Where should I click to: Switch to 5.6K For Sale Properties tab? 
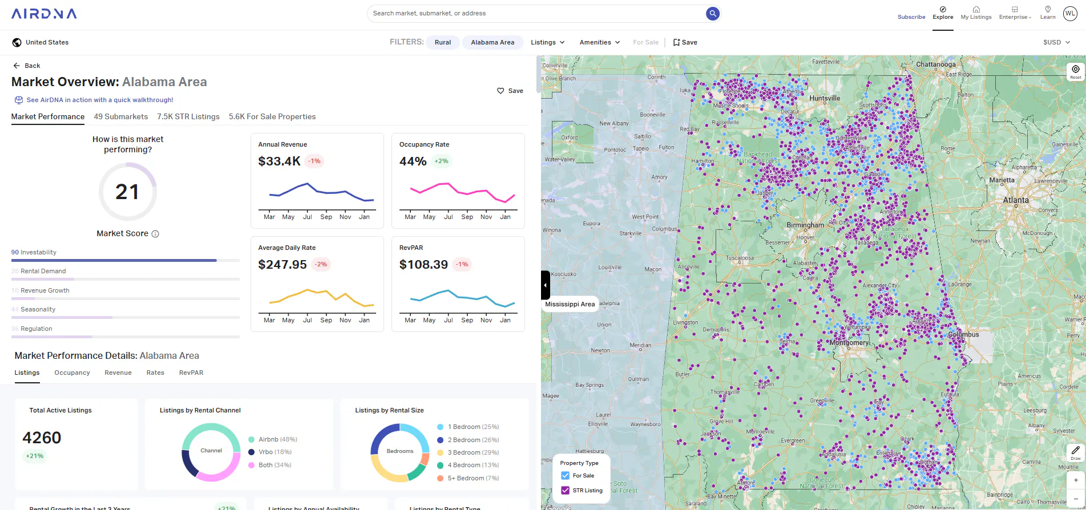[x=272, y=116]
